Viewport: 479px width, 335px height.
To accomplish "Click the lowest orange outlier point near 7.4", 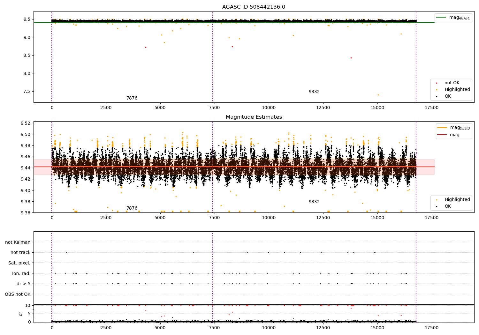I will tap(378, 95).
